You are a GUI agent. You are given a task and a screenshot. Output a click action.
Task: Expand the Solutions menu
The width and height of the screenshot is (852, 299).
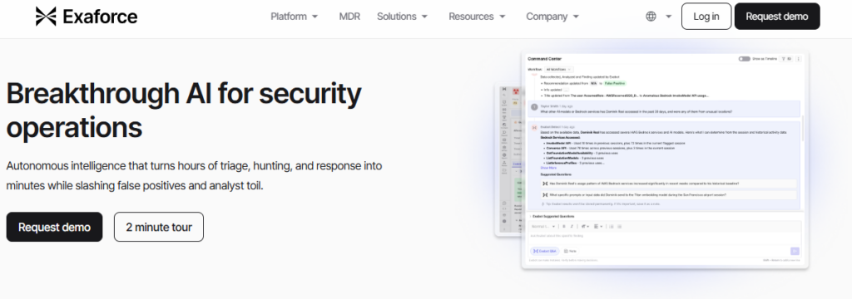click(402, 17)
